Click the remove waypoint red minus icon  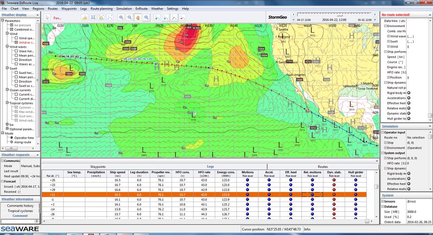(182, 18)
